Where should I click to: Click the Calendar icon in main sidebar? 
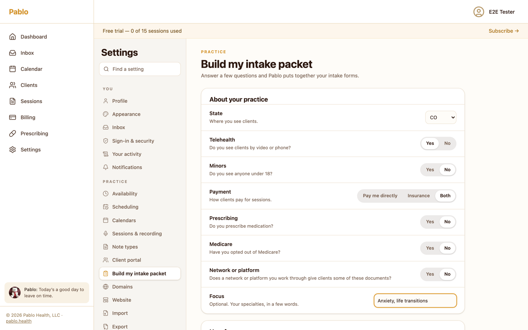coord(12,69)
